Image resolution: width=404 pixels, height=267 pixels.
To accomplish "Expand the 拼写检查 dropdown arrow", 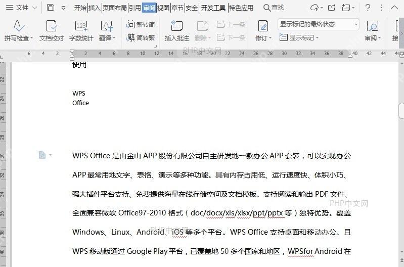I will click(x=32, y=38).
